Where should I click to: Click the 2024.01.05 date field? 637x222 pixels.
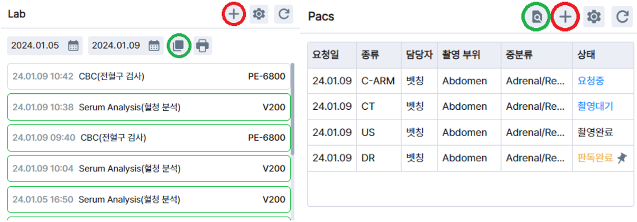coord(36,46)
